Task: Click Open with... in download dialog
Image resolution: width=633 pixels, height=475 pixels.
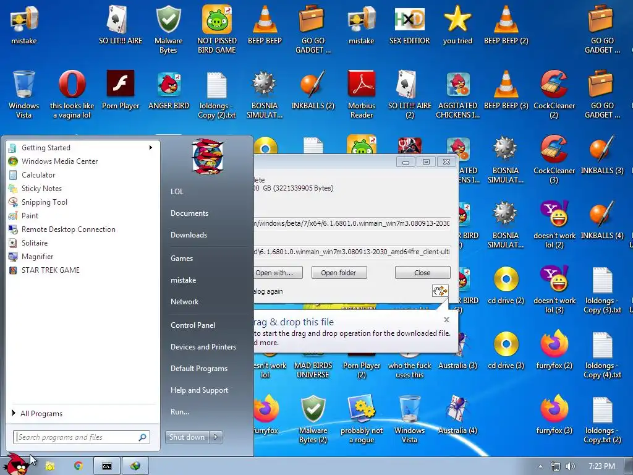Action: point(278,273)
